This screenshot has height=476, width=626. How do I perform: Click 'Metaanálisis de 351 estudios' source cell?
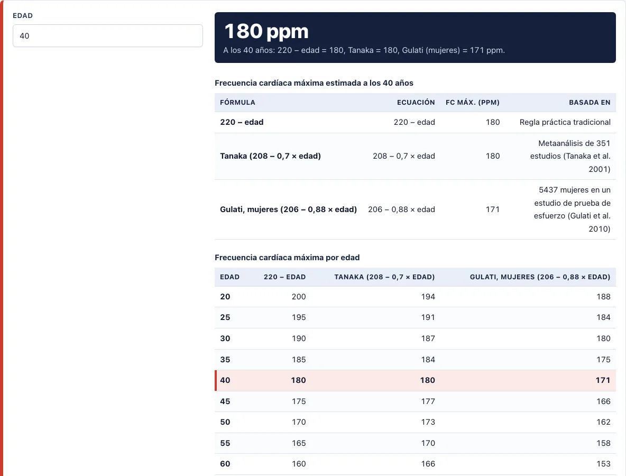570,156
